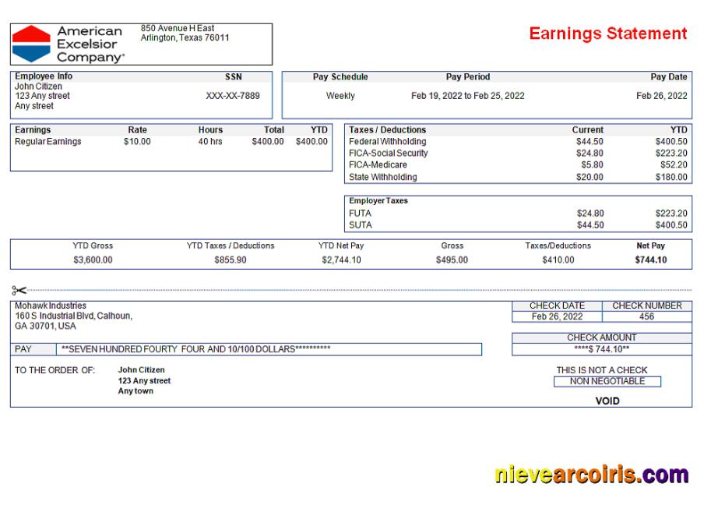
Task: Select the SSN value XXX-XX-7889
Action: click(233, 96)
